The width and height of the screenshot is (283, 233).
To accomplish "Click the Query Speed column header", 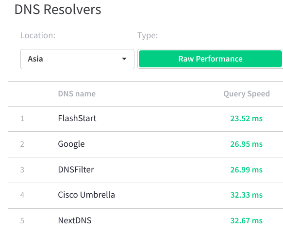I will [x=247, y=94].
